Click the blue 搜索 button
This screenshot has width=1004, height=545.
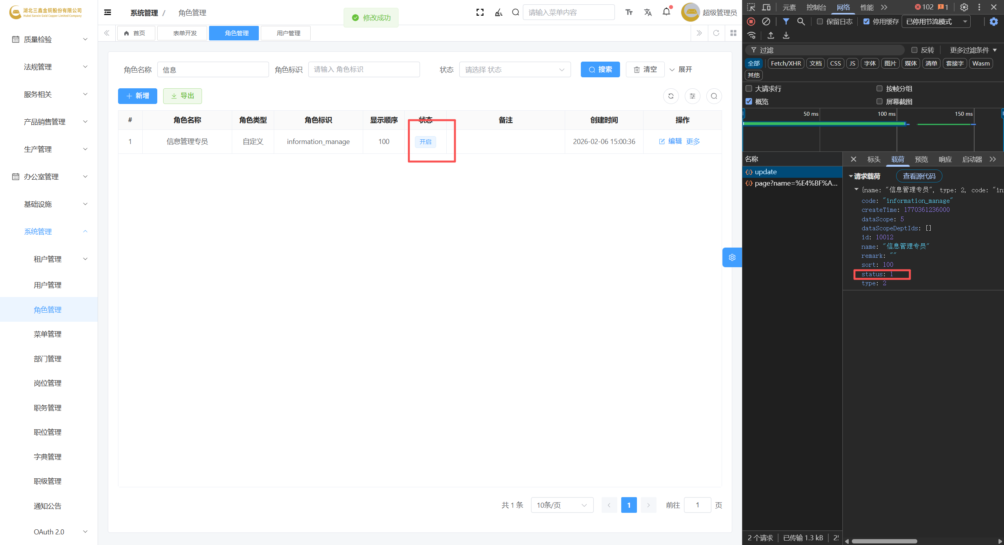pos(600,69)
